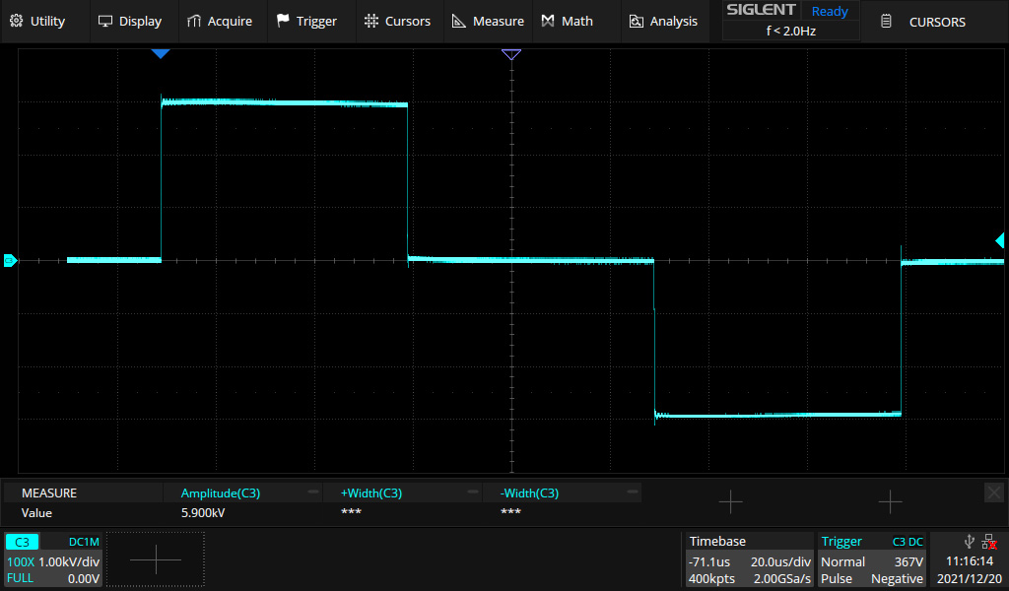
Task: Add a new channel with plus box
Action: point(155,559)
